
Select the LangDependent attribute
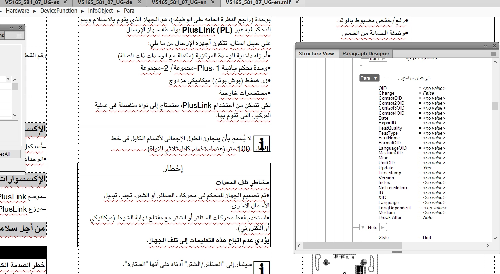[x=413, y=208]
